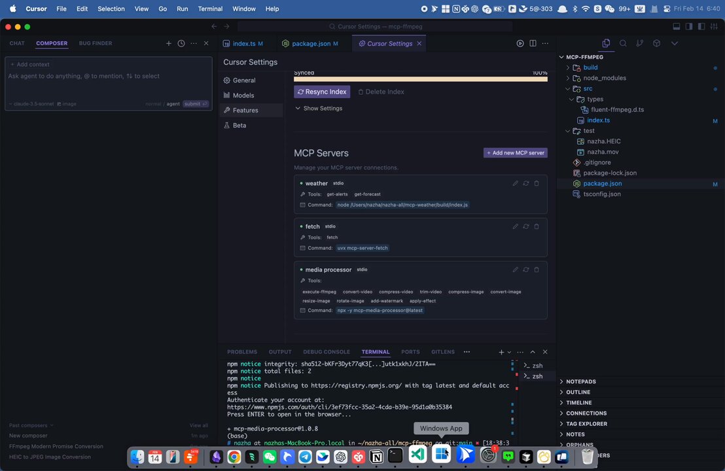The width and height of the screenshot is (725, 471).
Task: Click the Resync Index button
Action: [x=322, y=92]
